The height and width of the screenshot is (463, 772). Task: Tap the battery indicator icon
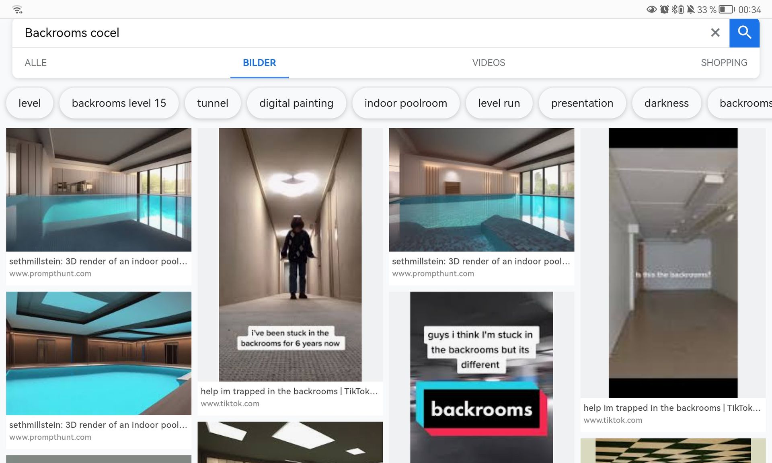726,9
